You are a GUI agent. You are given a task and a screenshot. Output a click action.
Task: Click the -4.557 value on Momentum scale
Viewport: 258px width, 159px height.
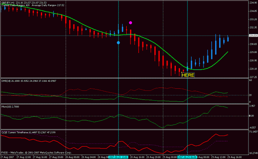[x=253, y=127]
